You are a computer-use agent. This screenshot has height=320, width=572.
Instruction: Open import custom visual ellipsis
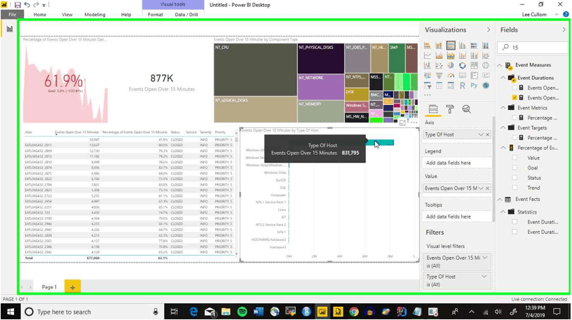coord(427,95)
